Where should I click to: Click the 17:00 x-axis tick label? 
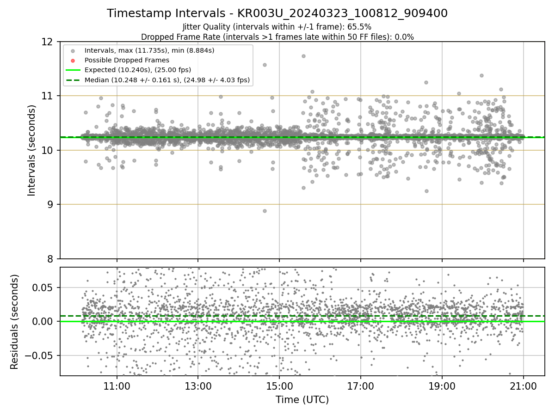click(361, 386)
